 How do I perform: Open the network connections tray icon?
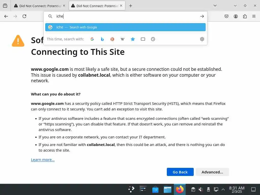click(216, 189)
